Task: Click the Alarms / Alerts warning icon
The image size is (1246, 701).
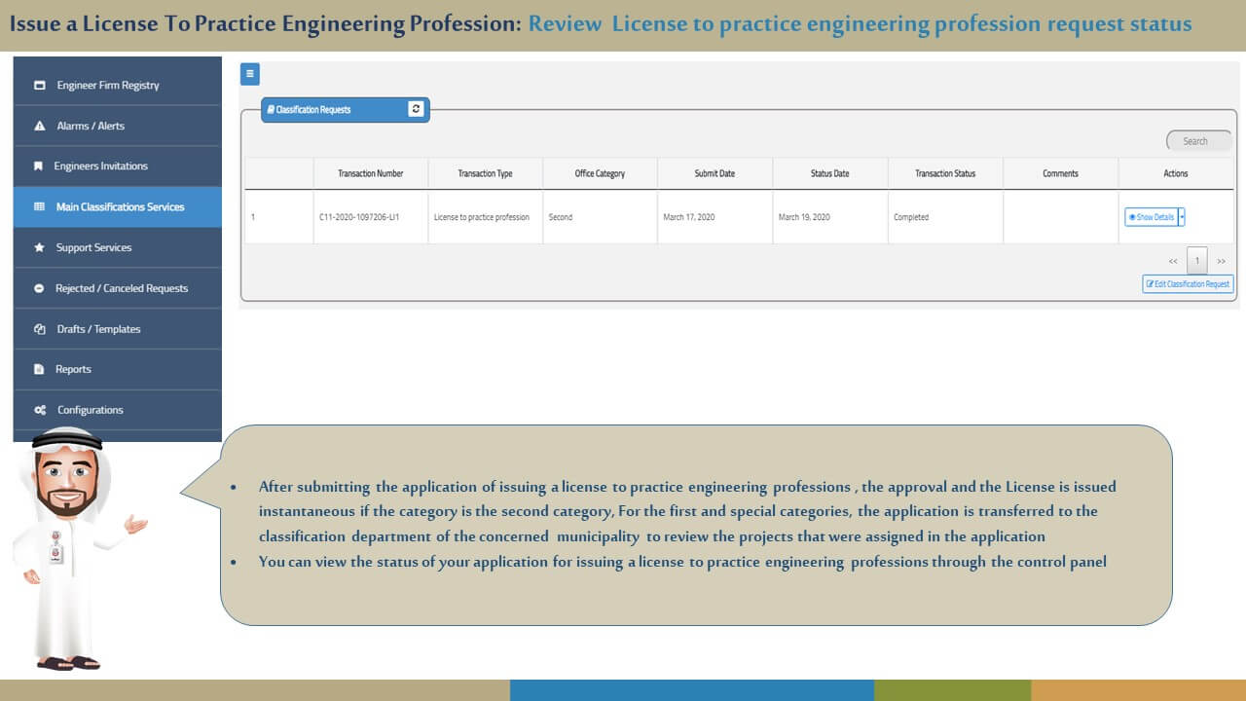Action: [40, 126]
